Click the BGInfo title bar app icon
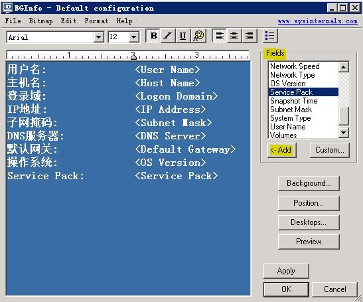 pyautogui.click(x=7, y=8)
